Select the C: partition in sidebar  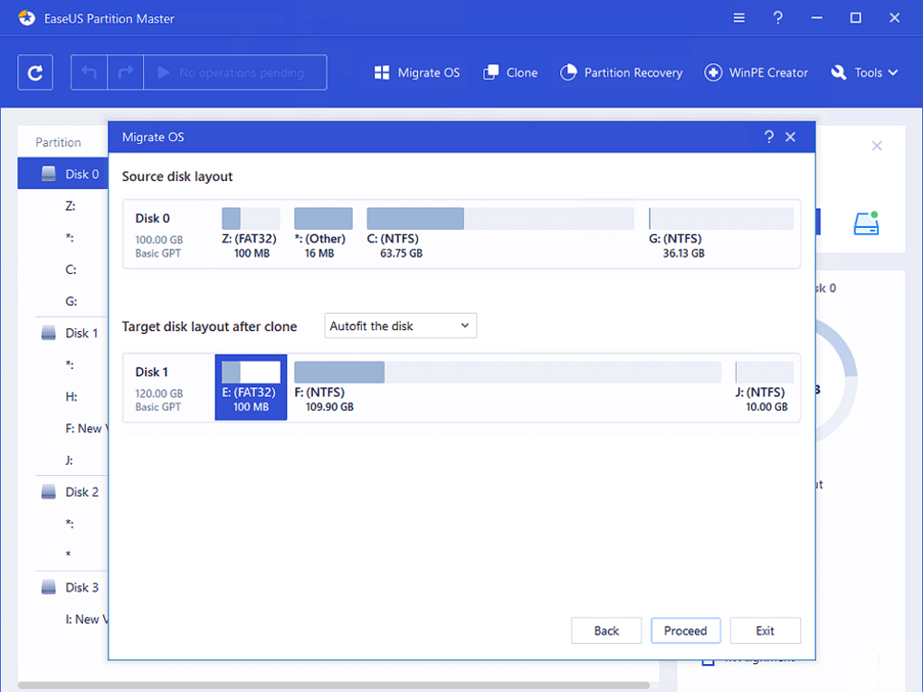(x=71, y=270)
